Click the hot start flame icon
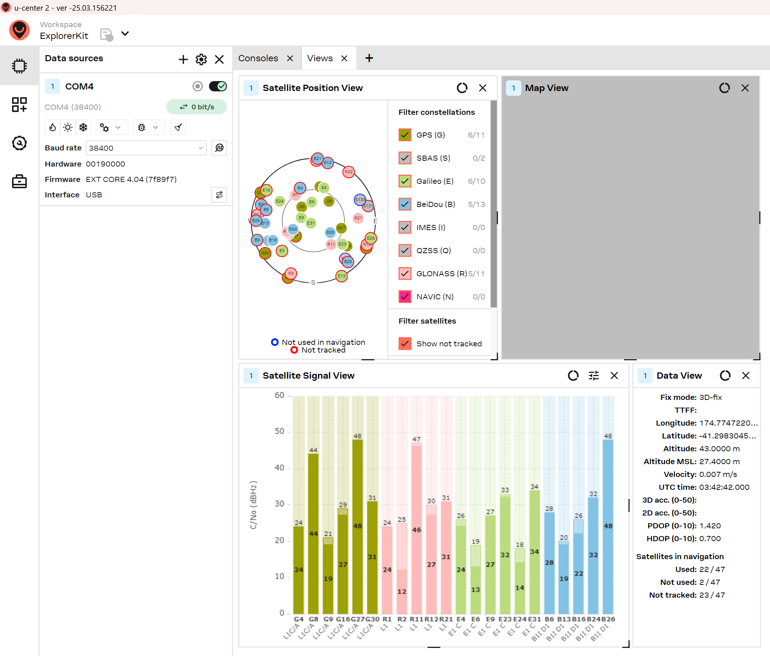The width and height of the screenshot is (770, 656). 52,128
